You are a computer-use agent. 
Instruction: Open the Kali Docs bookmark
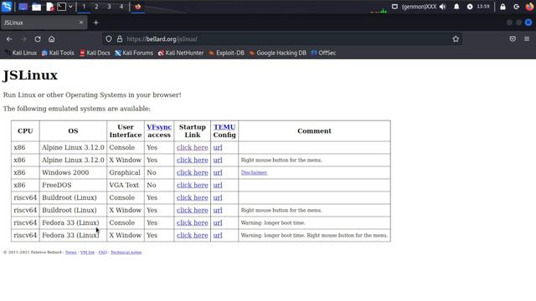95,53
